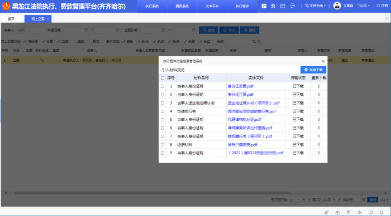Click the layout grid icon in the header
Viewport: 391px width, 216px height.
(x=264, y=6)
